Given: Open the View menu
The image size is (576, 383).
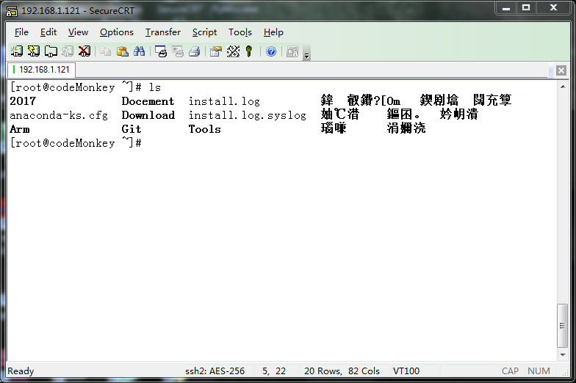Looking at the screenshot, I should click(x=78, y=32).
